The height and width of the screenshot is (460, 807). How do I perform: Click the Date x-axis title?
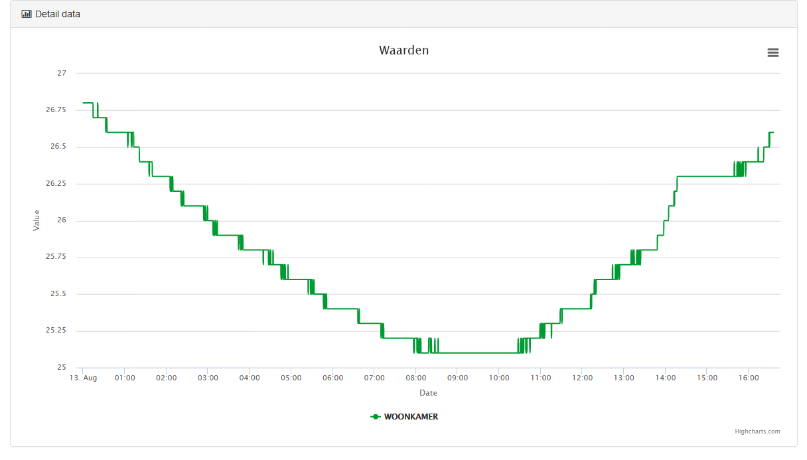click(x=428, y=393)
